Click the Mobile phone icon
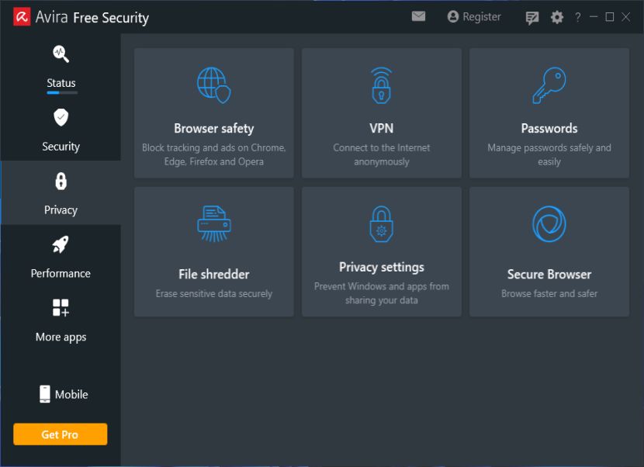644x467 pixels. pyautogui.click(x=45, y=394)
